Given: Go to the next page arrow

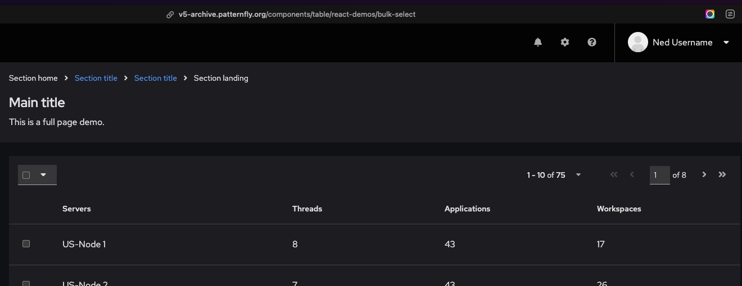Looking at the screenshot, I should point(704,175).
